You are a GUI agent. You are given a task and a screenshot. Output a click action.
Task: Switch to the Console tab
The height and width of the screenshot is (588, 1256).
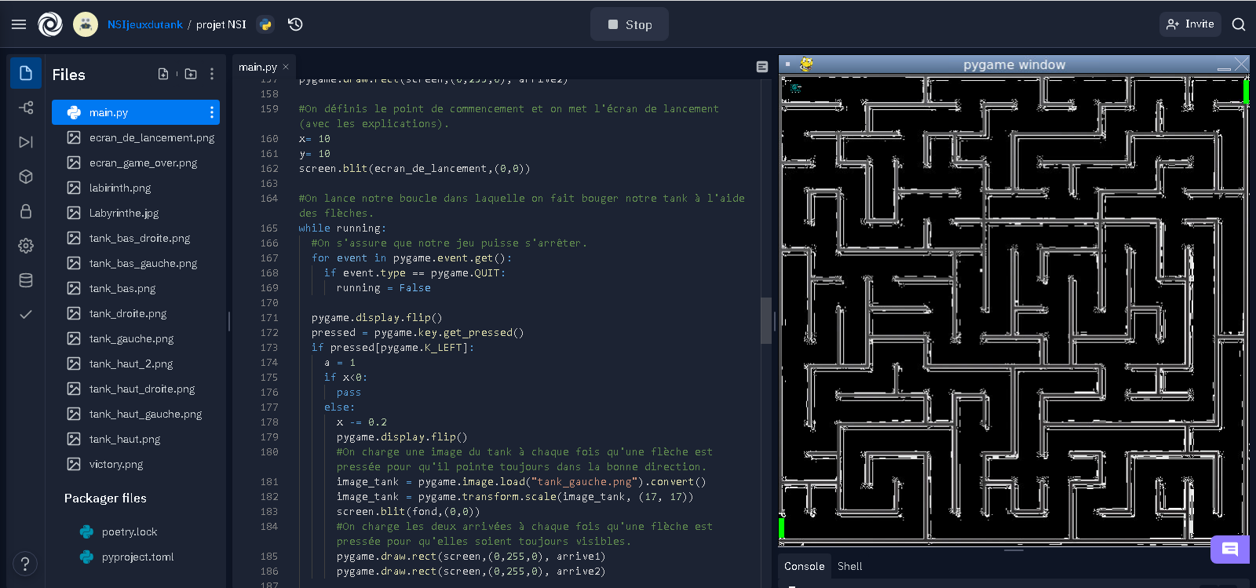click(x=805, y=566)
